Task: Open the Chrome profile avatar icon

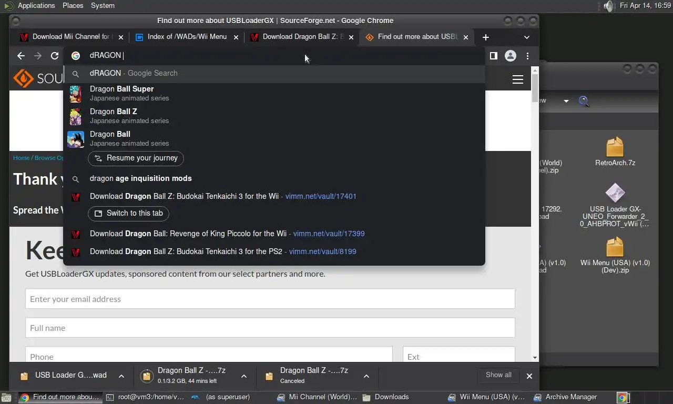Action: [510, 56]
